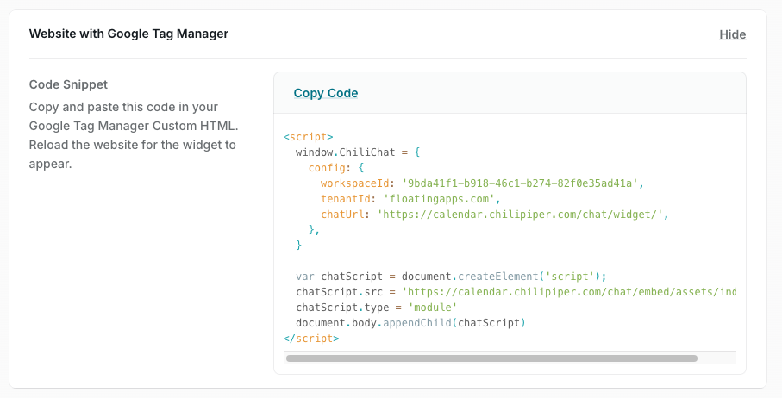Click the horizontal scrollbar under the code

[491, 358]
